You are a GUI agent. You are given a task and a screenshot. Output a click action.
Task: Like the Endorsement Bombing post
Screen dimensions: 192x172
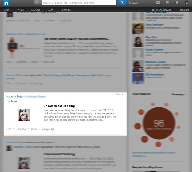pyautogui.click(x=9, y=129)
